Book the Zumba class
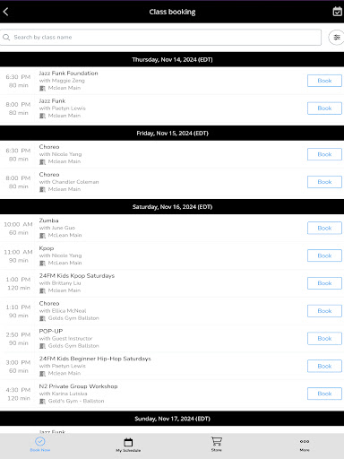Viewport: 344px width, 459px height. (324, 228)
